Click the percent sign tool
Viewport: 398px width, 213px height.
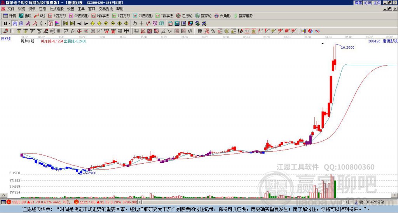click(x=213, y=31)
